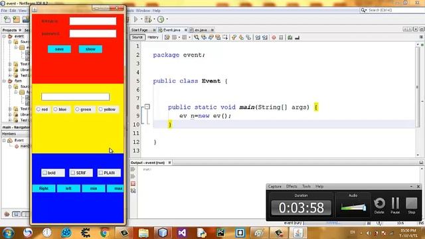
Task: Open the Help menu in NetBeans
Action: 157,11
